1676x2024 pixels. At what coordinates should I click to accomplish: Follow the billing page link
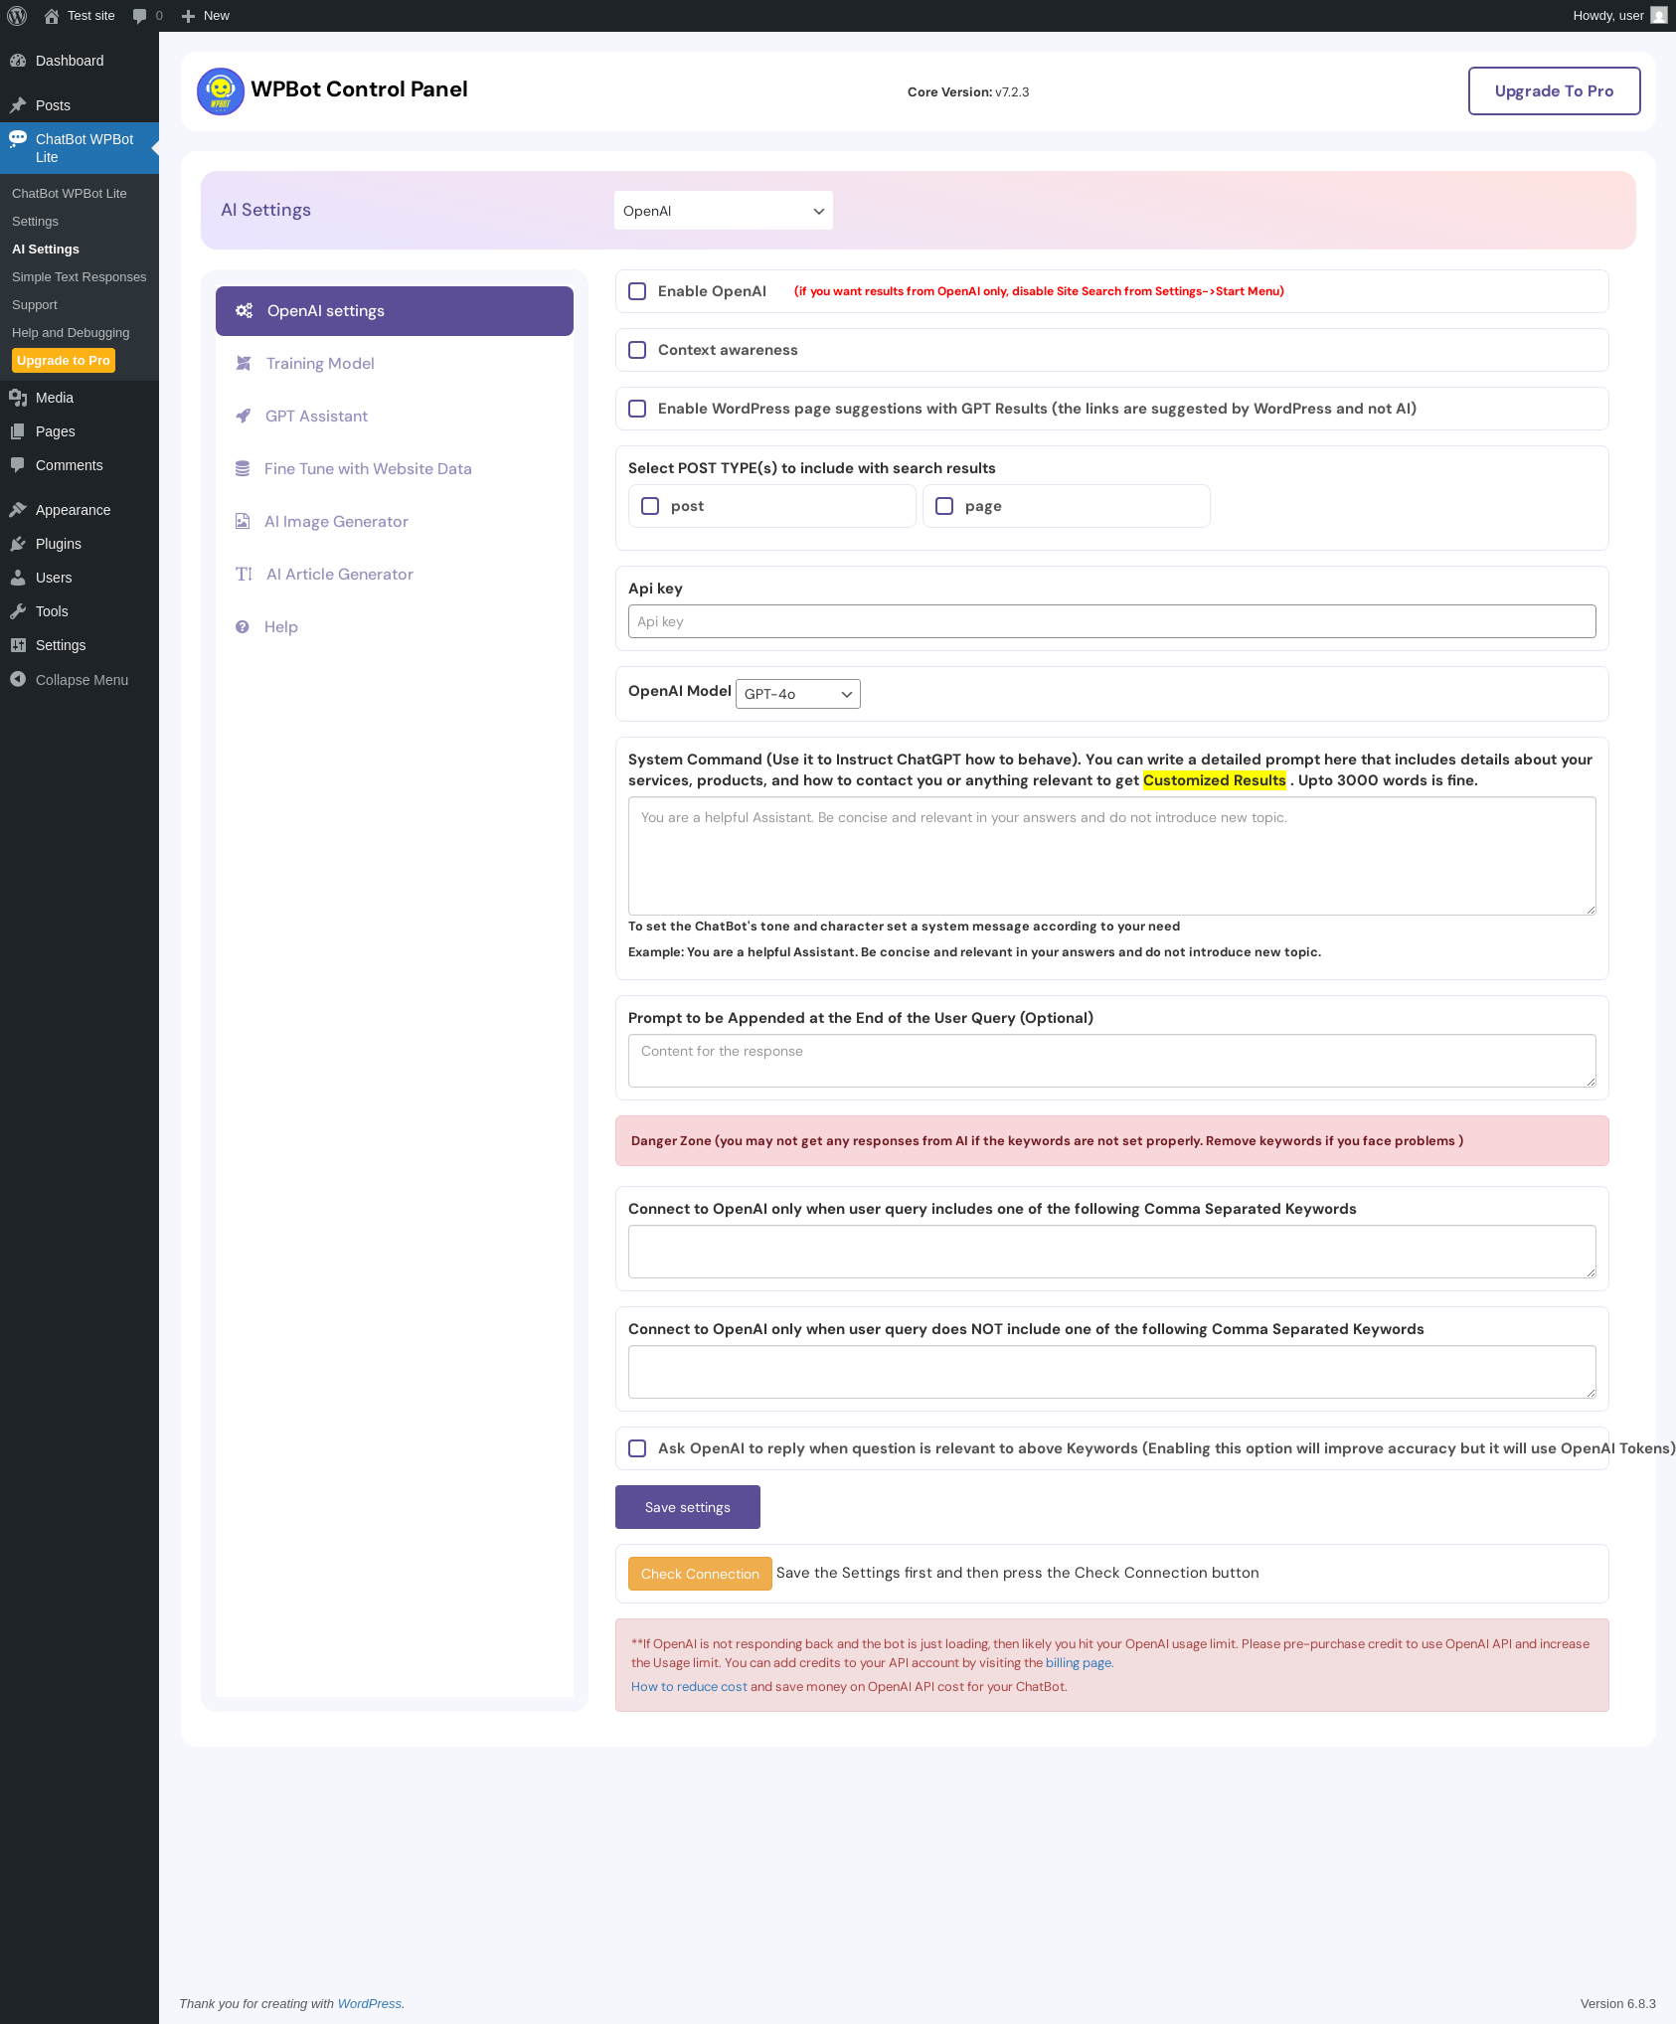1079,1663
